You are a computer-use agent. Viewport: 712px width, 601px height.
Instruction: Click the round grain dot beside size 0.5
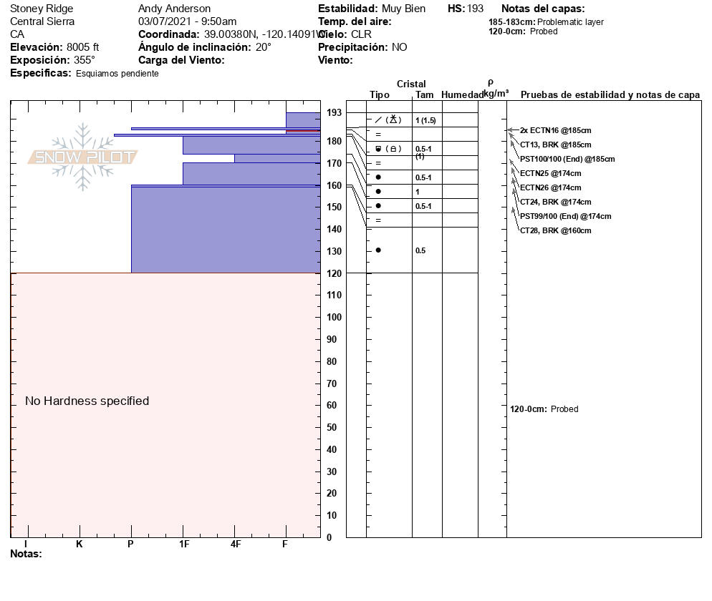click(378, 250)
